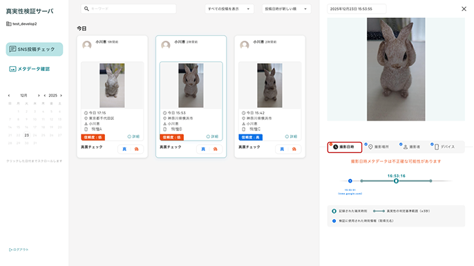Screen dimensions: 474x266
Task: Open the rabbit thumbnail of the 17:15 post
Action: [x=112, y=85]
